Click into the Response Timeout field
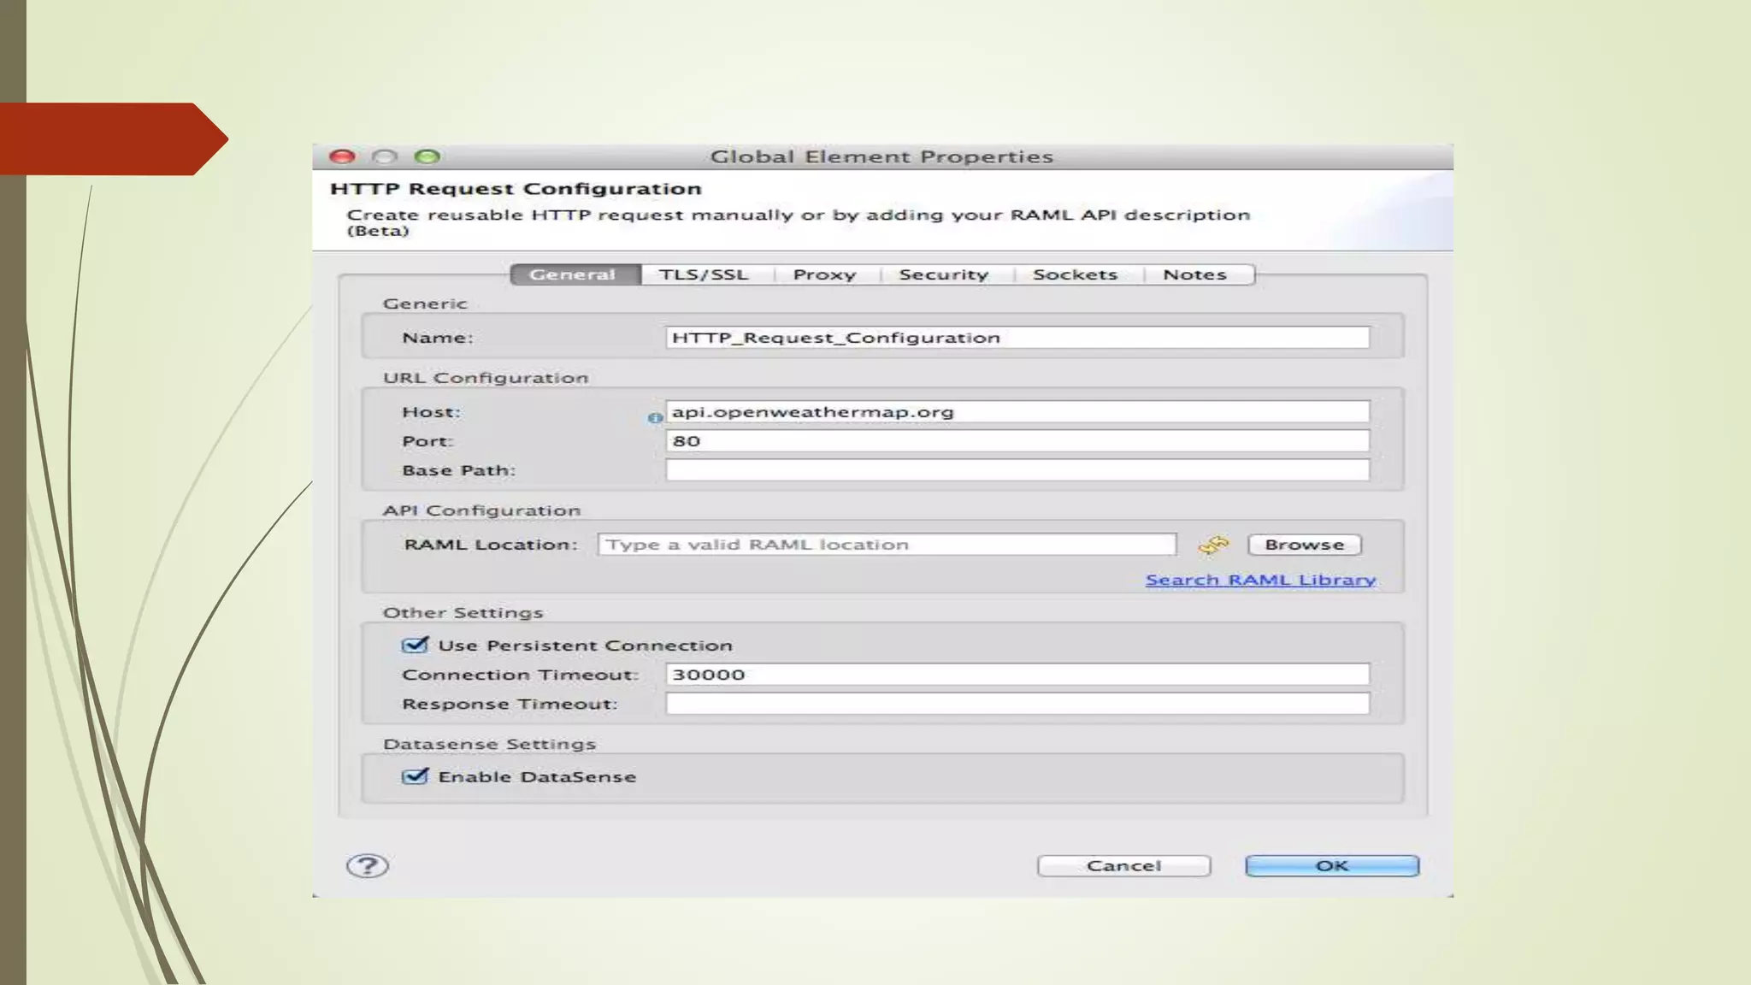Viewport: 1751px width, 985px height. click(1017, 704)
